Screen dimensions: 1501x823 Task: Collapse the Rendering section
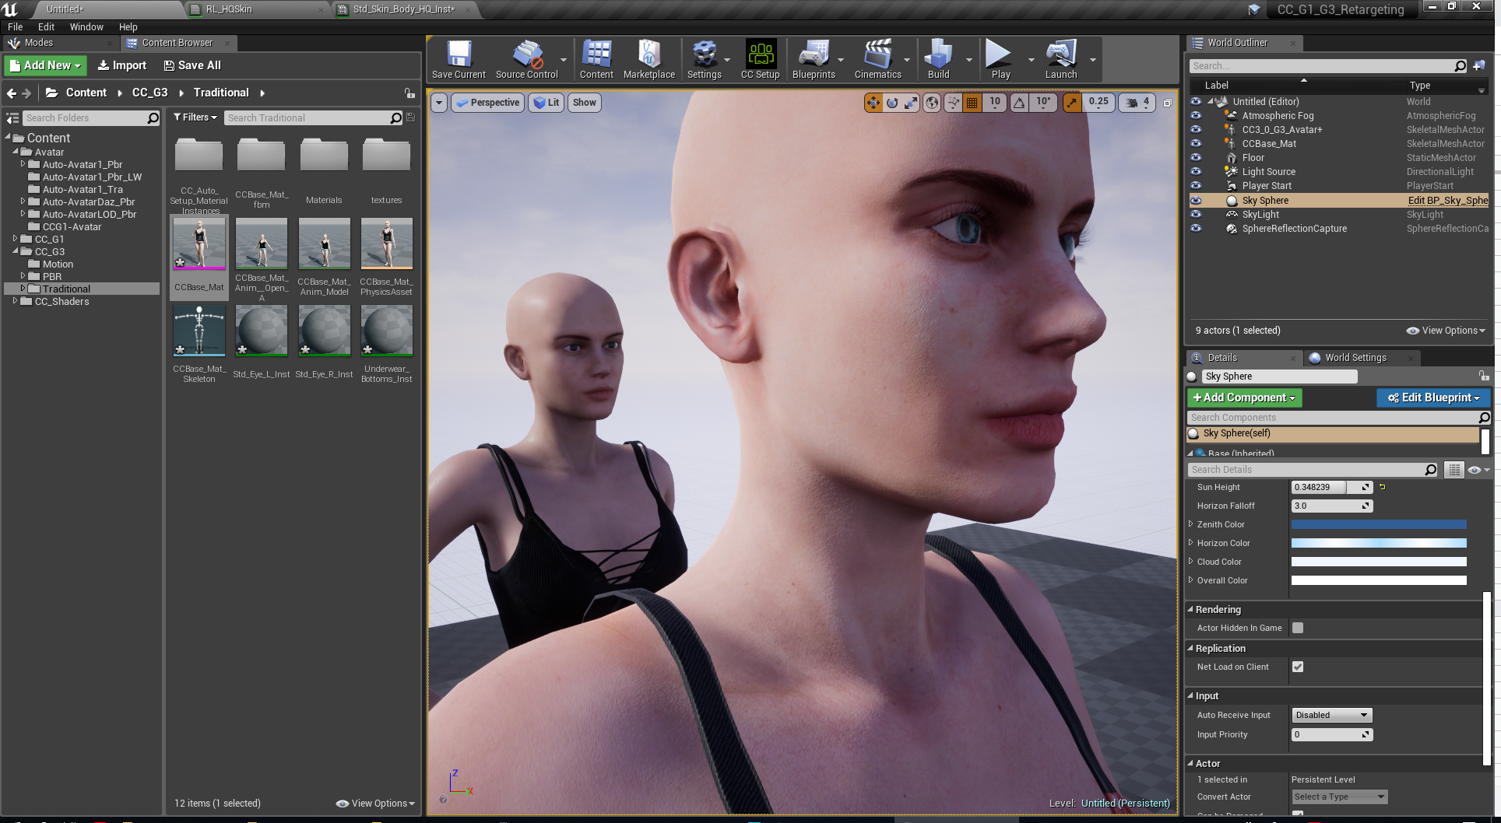pyautogui.click(x=1190, y=610)
